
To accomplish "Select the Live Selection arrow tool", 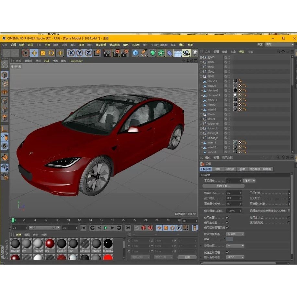I will tap(26, 53).
